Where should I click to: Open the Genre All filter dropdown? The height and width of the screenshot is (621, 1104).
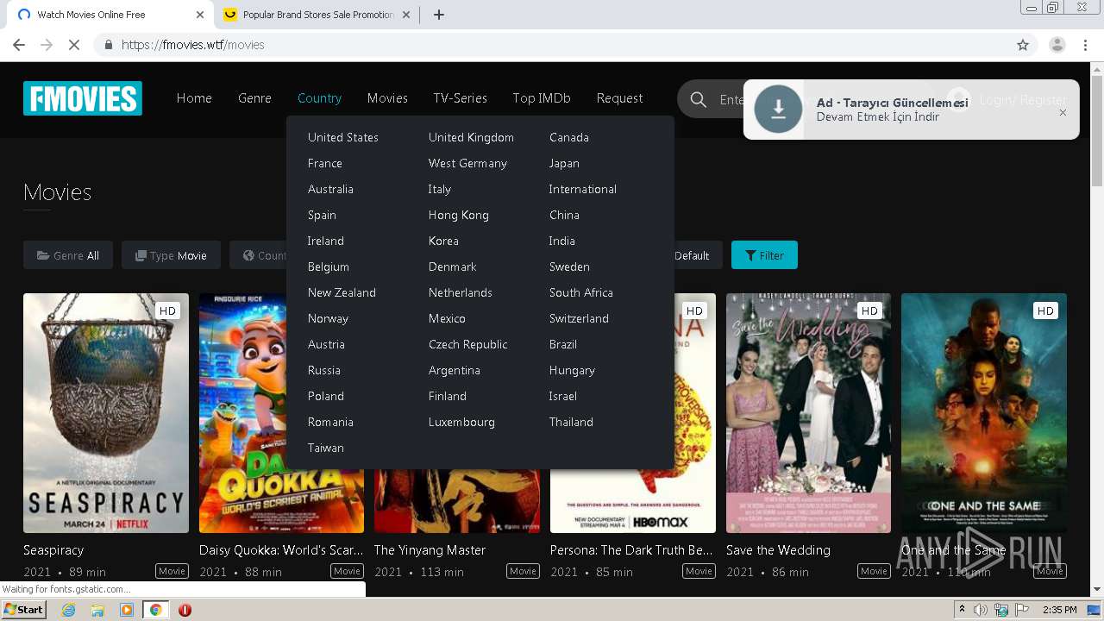pos(68,255)
